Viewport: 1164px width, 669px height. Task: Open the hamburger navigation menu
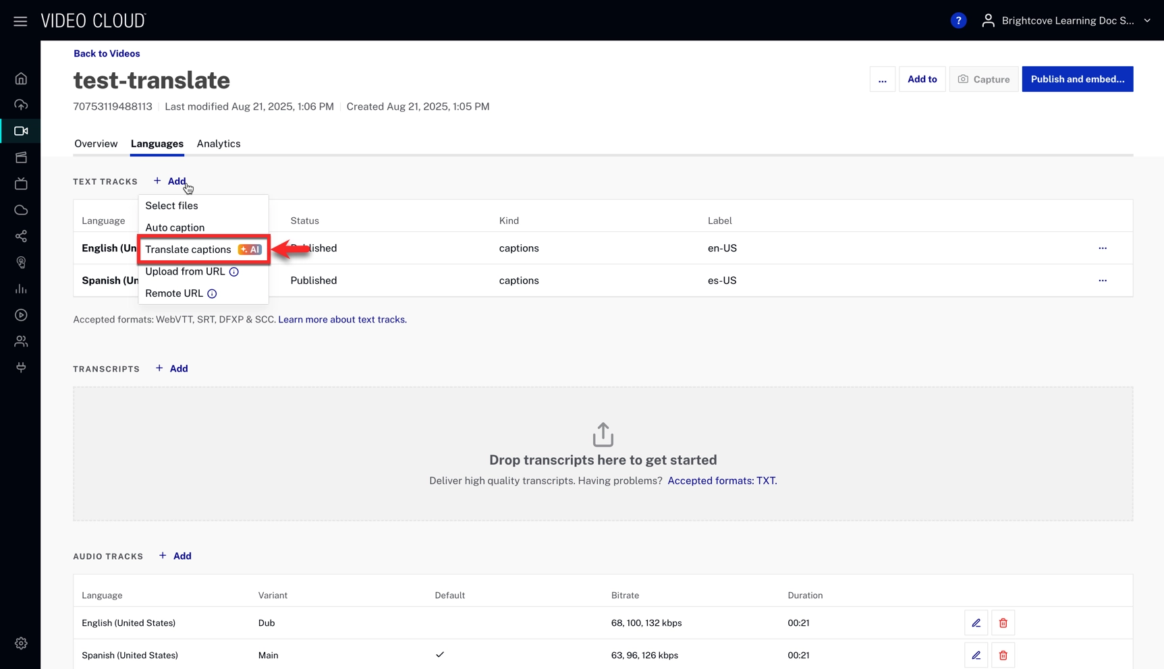coord(20,21)
